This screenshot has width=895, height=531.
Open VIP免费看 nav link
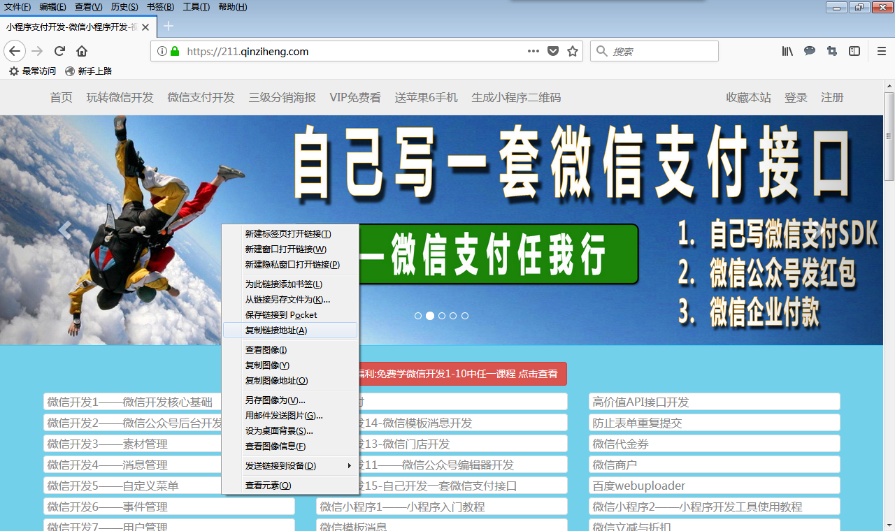355,98
